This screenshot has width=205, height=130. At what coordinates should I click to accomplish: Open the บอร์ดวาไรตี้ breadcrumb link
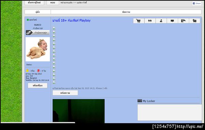(x=82, y=2)
